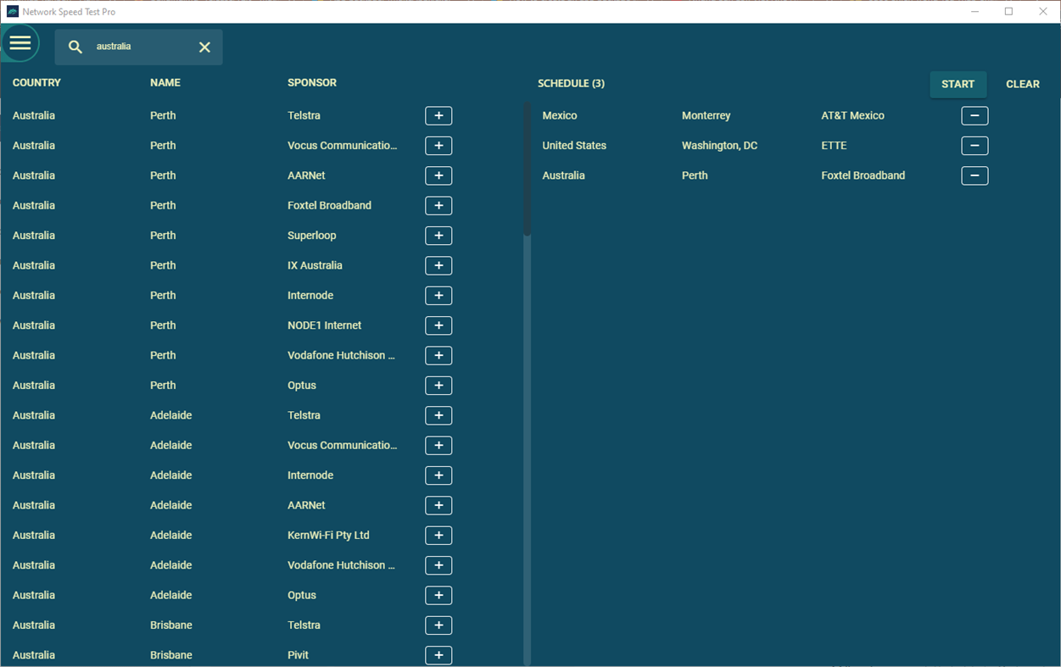
Task: Add Pivit Brisbane to the schedule
Action: [x=438, y=654]
